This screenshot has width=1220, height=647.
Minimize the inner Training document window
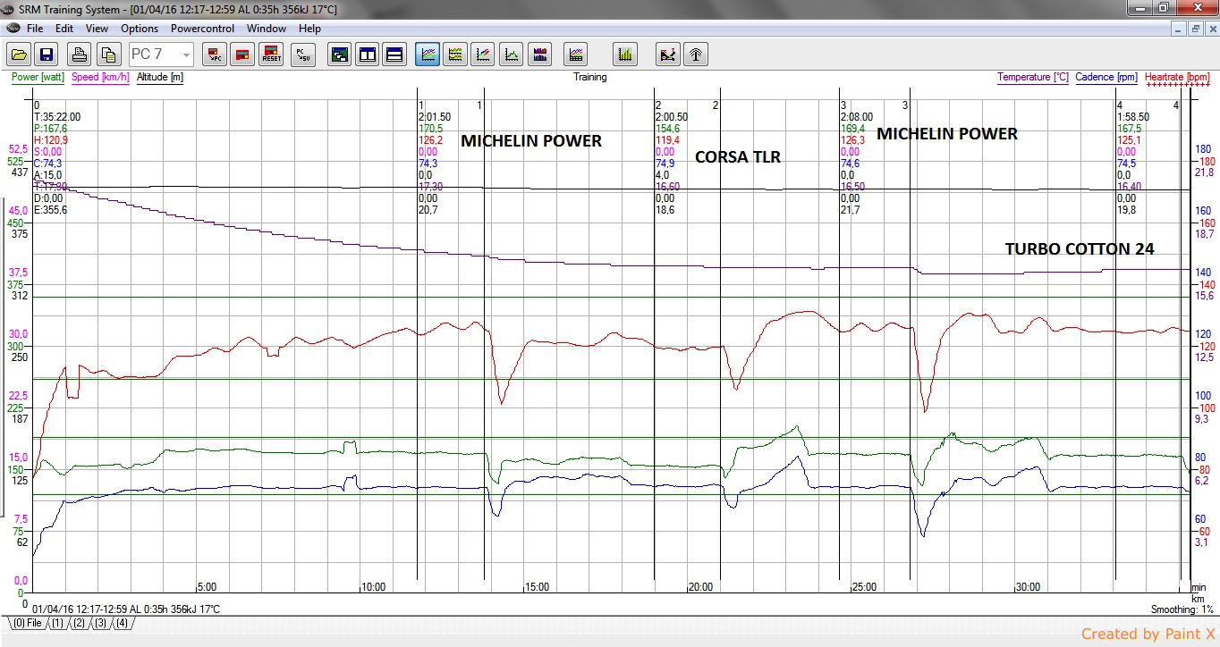[1180, 29]
